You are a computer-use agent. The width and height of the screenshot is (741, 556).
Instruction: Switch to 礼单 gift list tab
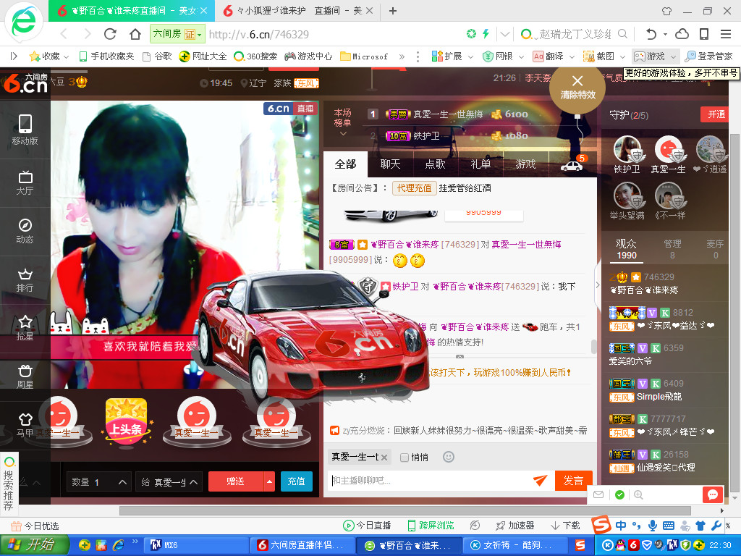(480, 164)
